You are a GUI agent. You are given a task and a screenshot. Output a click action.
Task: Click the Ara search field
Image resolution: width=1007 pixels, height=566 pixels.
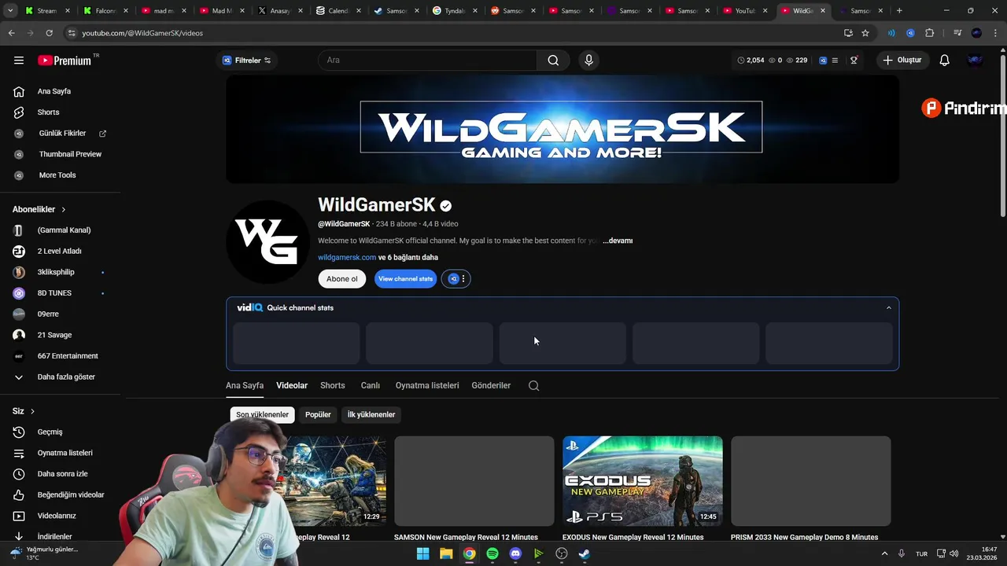click(x=427, y=61)
